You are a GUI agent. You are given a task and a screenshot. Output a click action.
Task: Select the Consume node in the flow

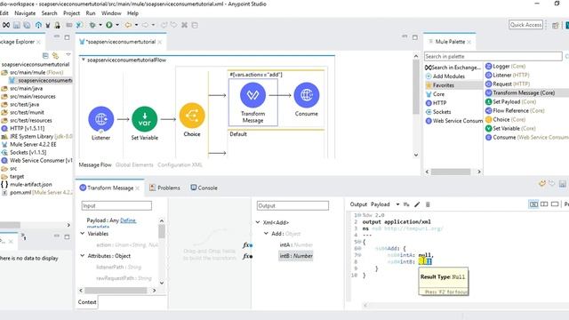pyautogui.click(x=307, y=95)
